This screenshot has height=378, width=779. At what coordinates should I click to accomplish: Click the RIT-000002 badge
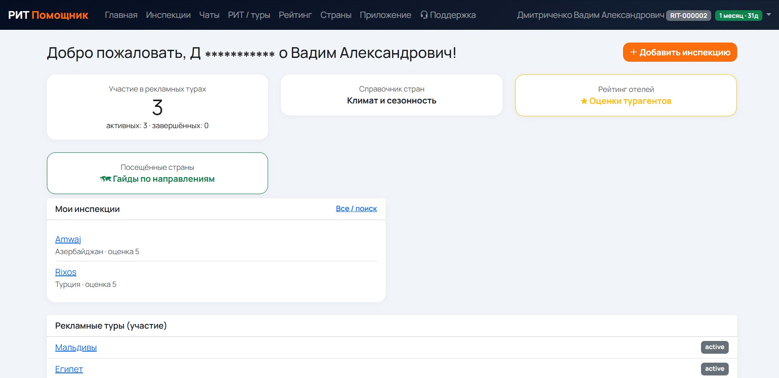(x=689, y=15)
